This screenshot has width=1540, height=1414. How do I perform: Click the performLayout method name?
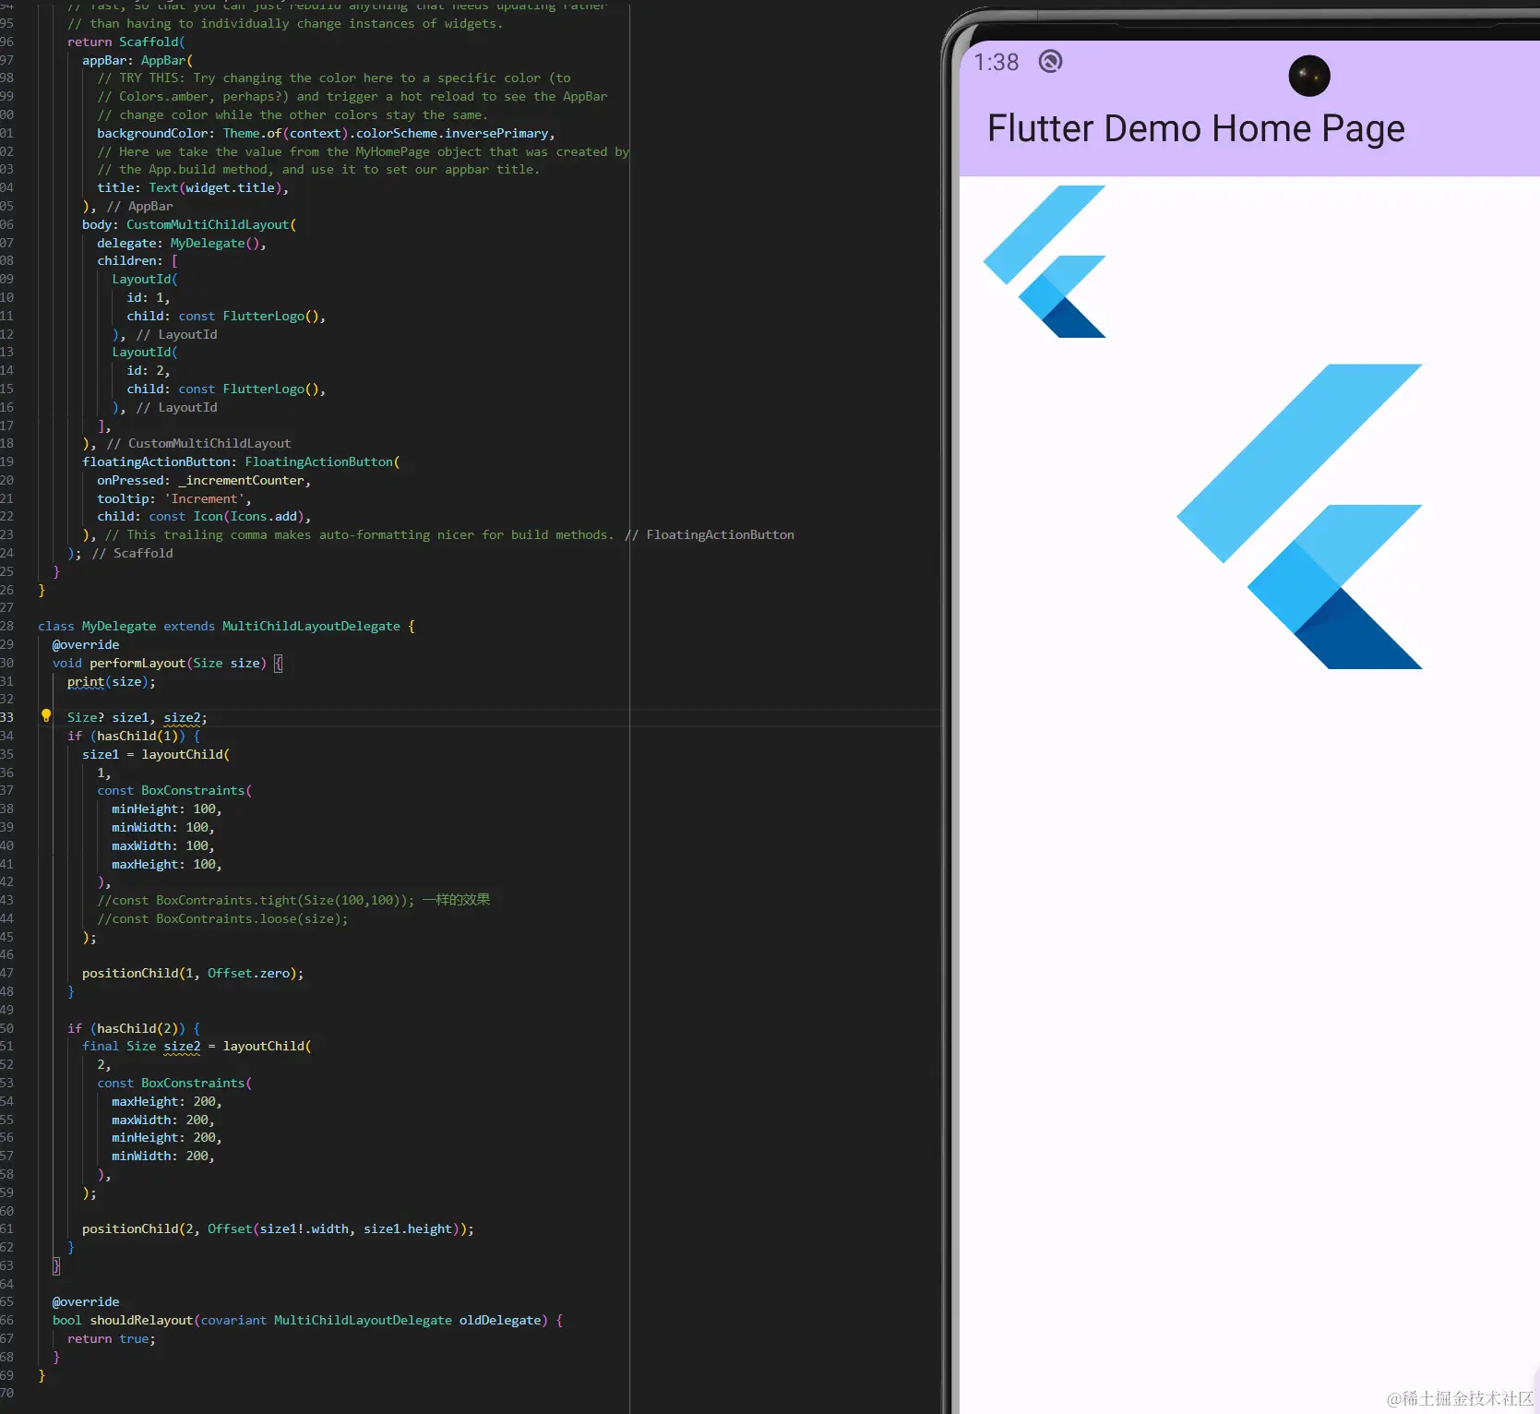tap(138, 663)
